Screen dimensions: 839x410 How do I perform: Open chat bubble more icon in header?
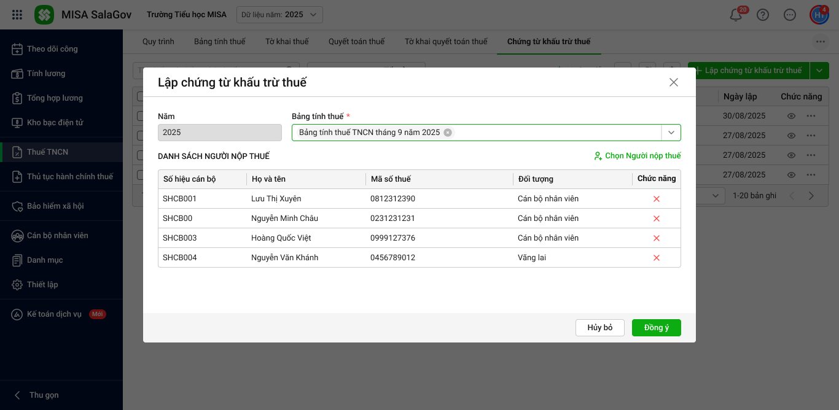coord(790,15)
